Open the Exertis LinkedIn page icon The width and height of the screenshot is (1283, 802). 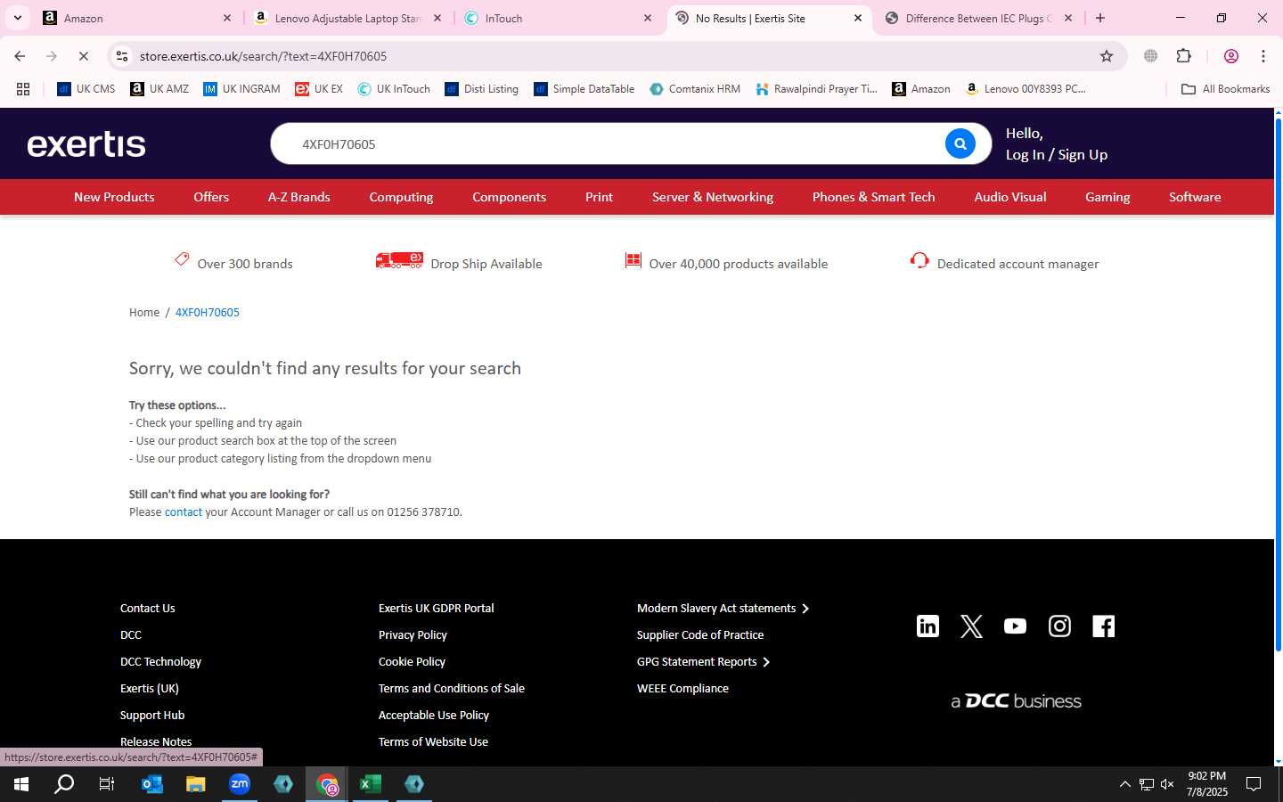(928, 626)
